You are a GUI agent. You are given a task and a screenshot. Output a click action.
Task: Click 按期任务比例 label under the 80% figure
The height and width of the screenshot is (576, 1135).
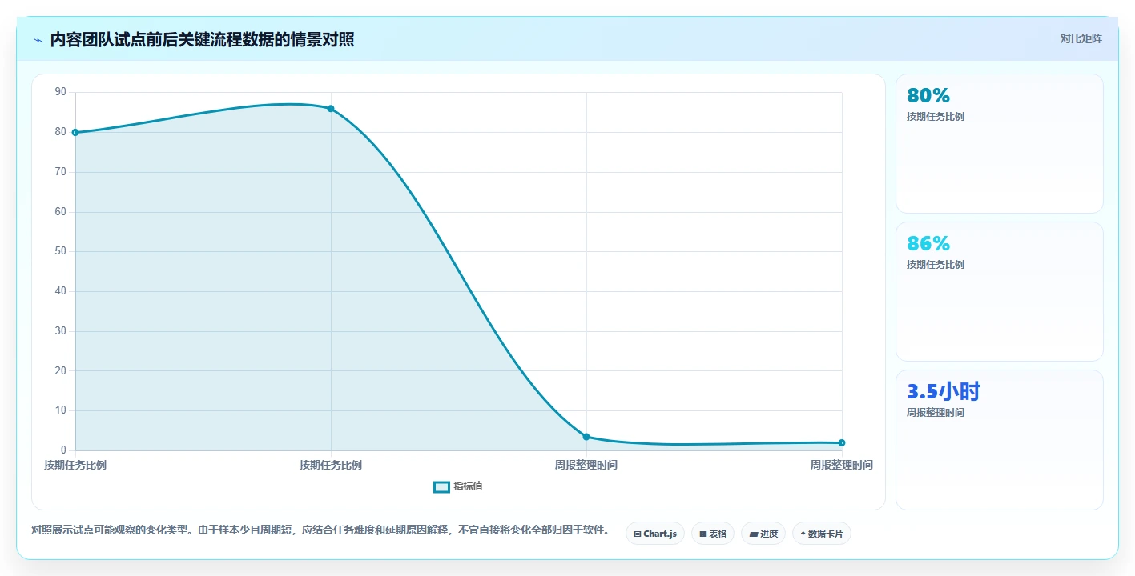tap(936, 117)
